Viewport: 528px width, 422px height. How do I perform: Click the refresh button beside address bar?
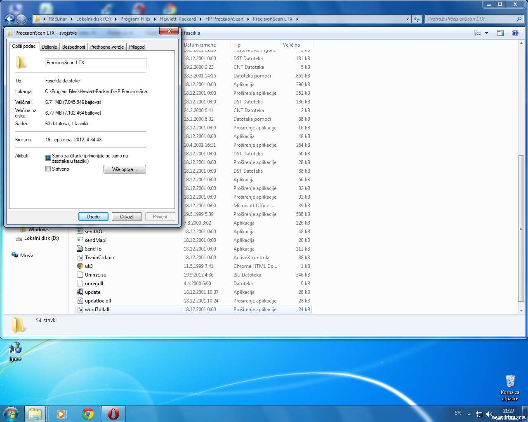417,19
